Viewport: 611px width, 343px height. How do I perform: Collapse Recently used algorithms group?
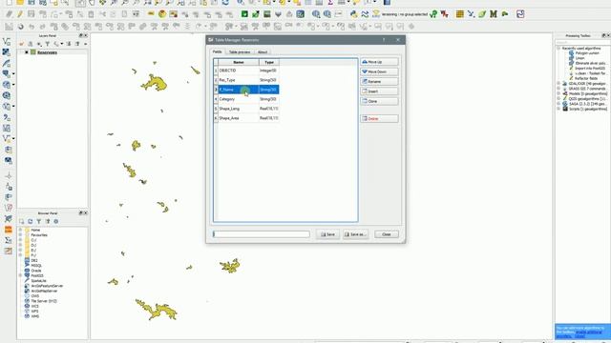[x=558, y=49]
